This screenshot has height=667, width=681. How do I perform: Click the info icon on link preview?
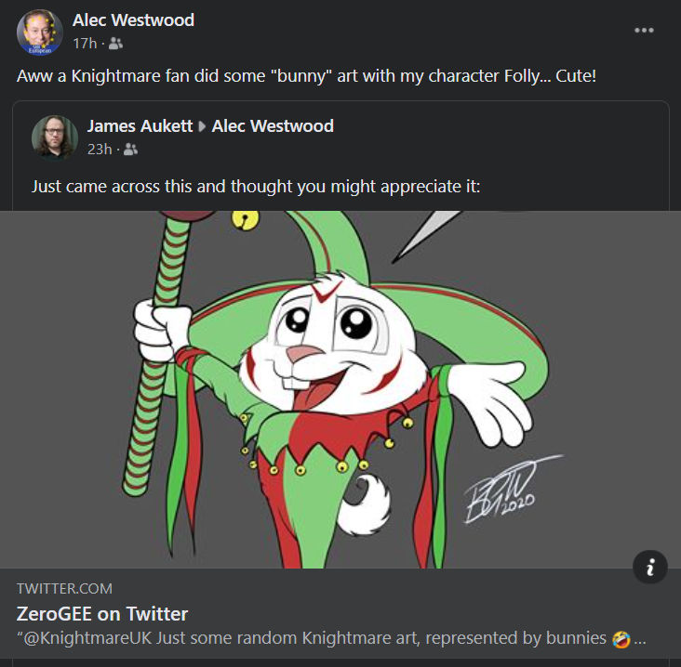pos(649,568)
